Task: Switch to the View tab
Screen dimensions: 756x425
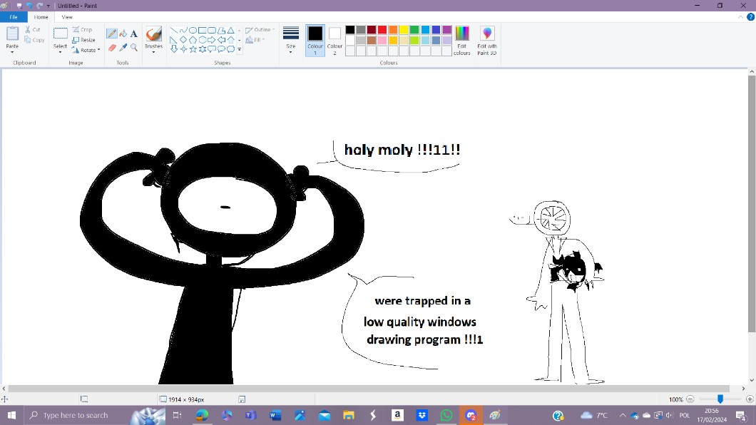Action: 67,16
